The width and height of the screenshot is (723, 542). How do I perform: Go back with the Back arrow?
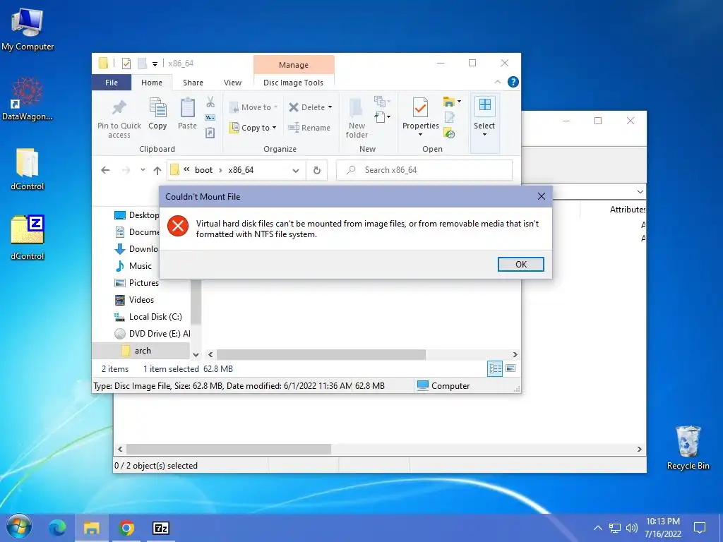(x=106, y=170)
